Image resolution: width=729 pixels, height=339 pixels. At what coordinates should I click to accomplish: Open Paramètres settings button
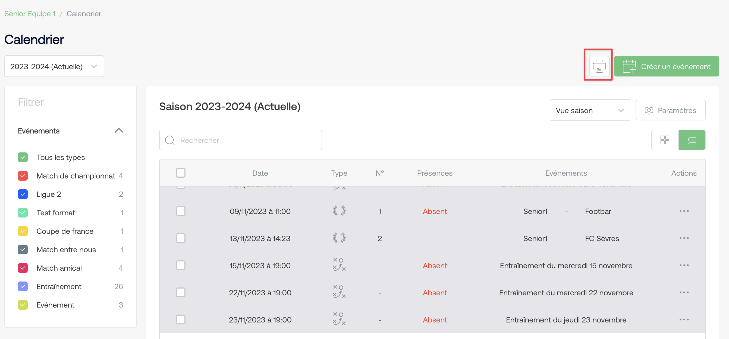tap(670, 110)
